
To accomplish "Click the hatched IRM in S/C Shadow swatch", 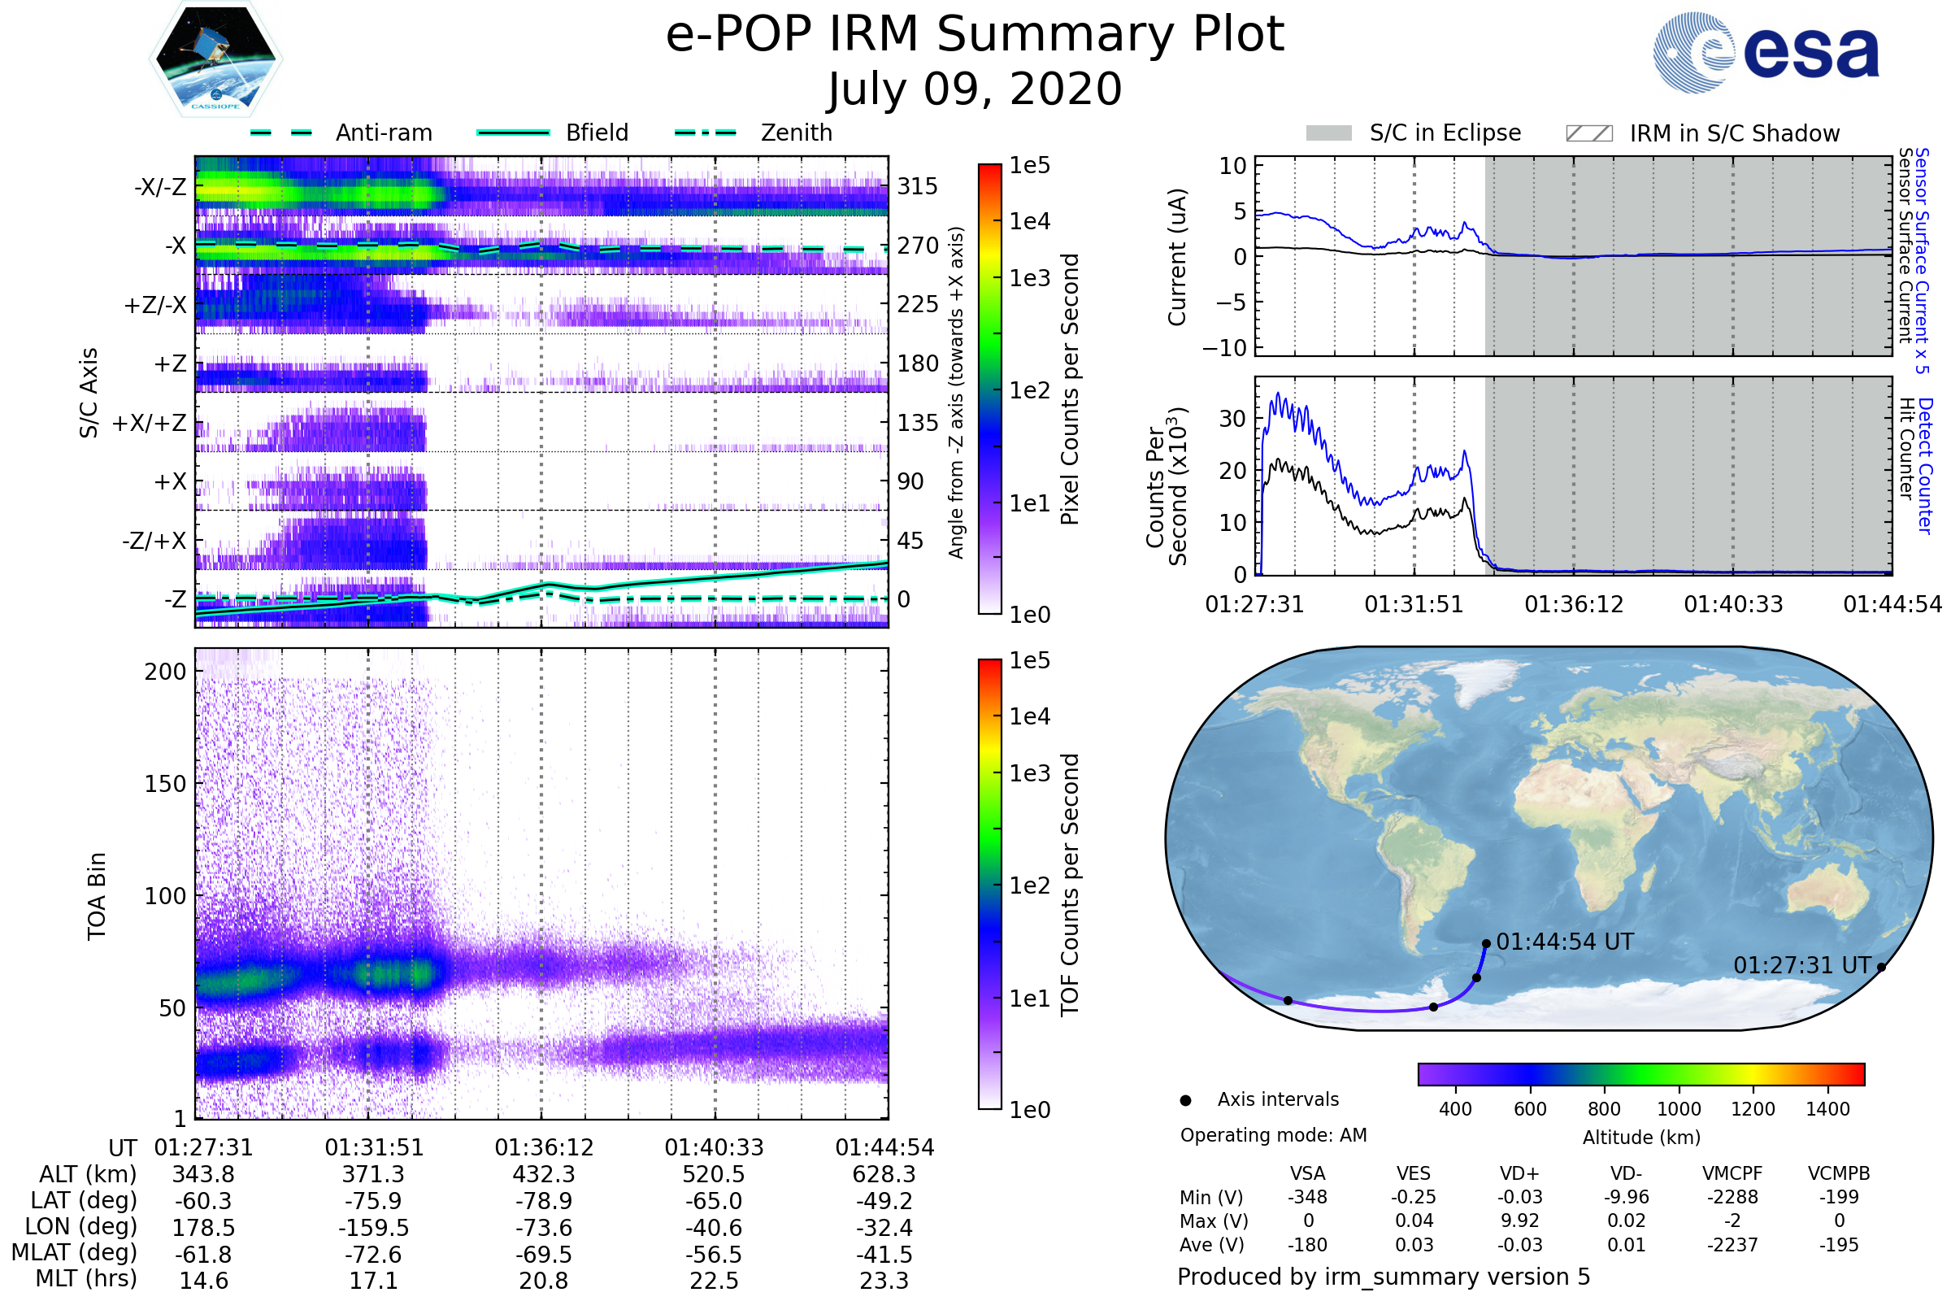I will coord(1588,133).
